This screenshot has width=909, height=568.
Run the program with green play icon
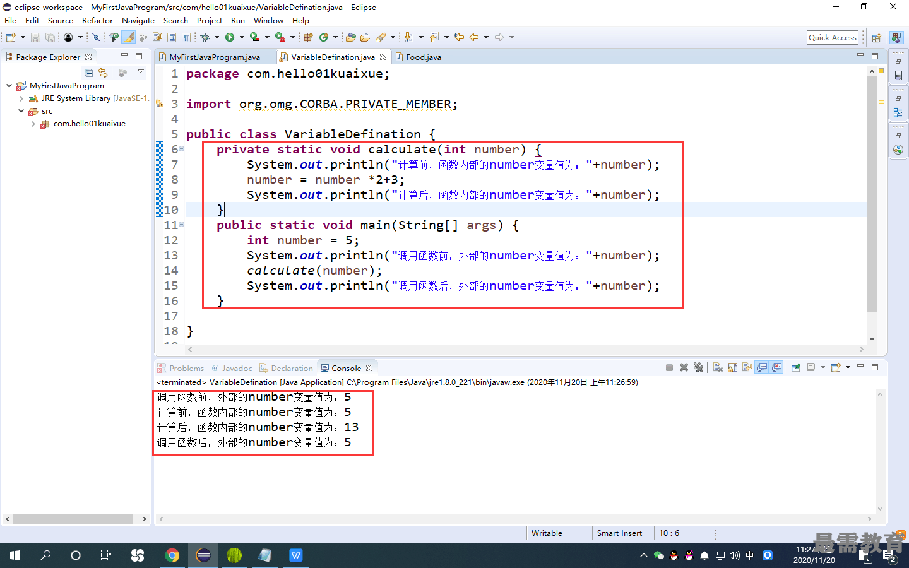tap(230, 38)
